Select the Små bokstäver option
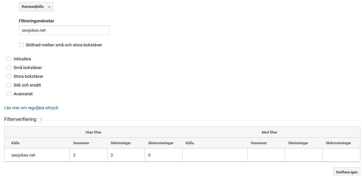 [9, 68]
